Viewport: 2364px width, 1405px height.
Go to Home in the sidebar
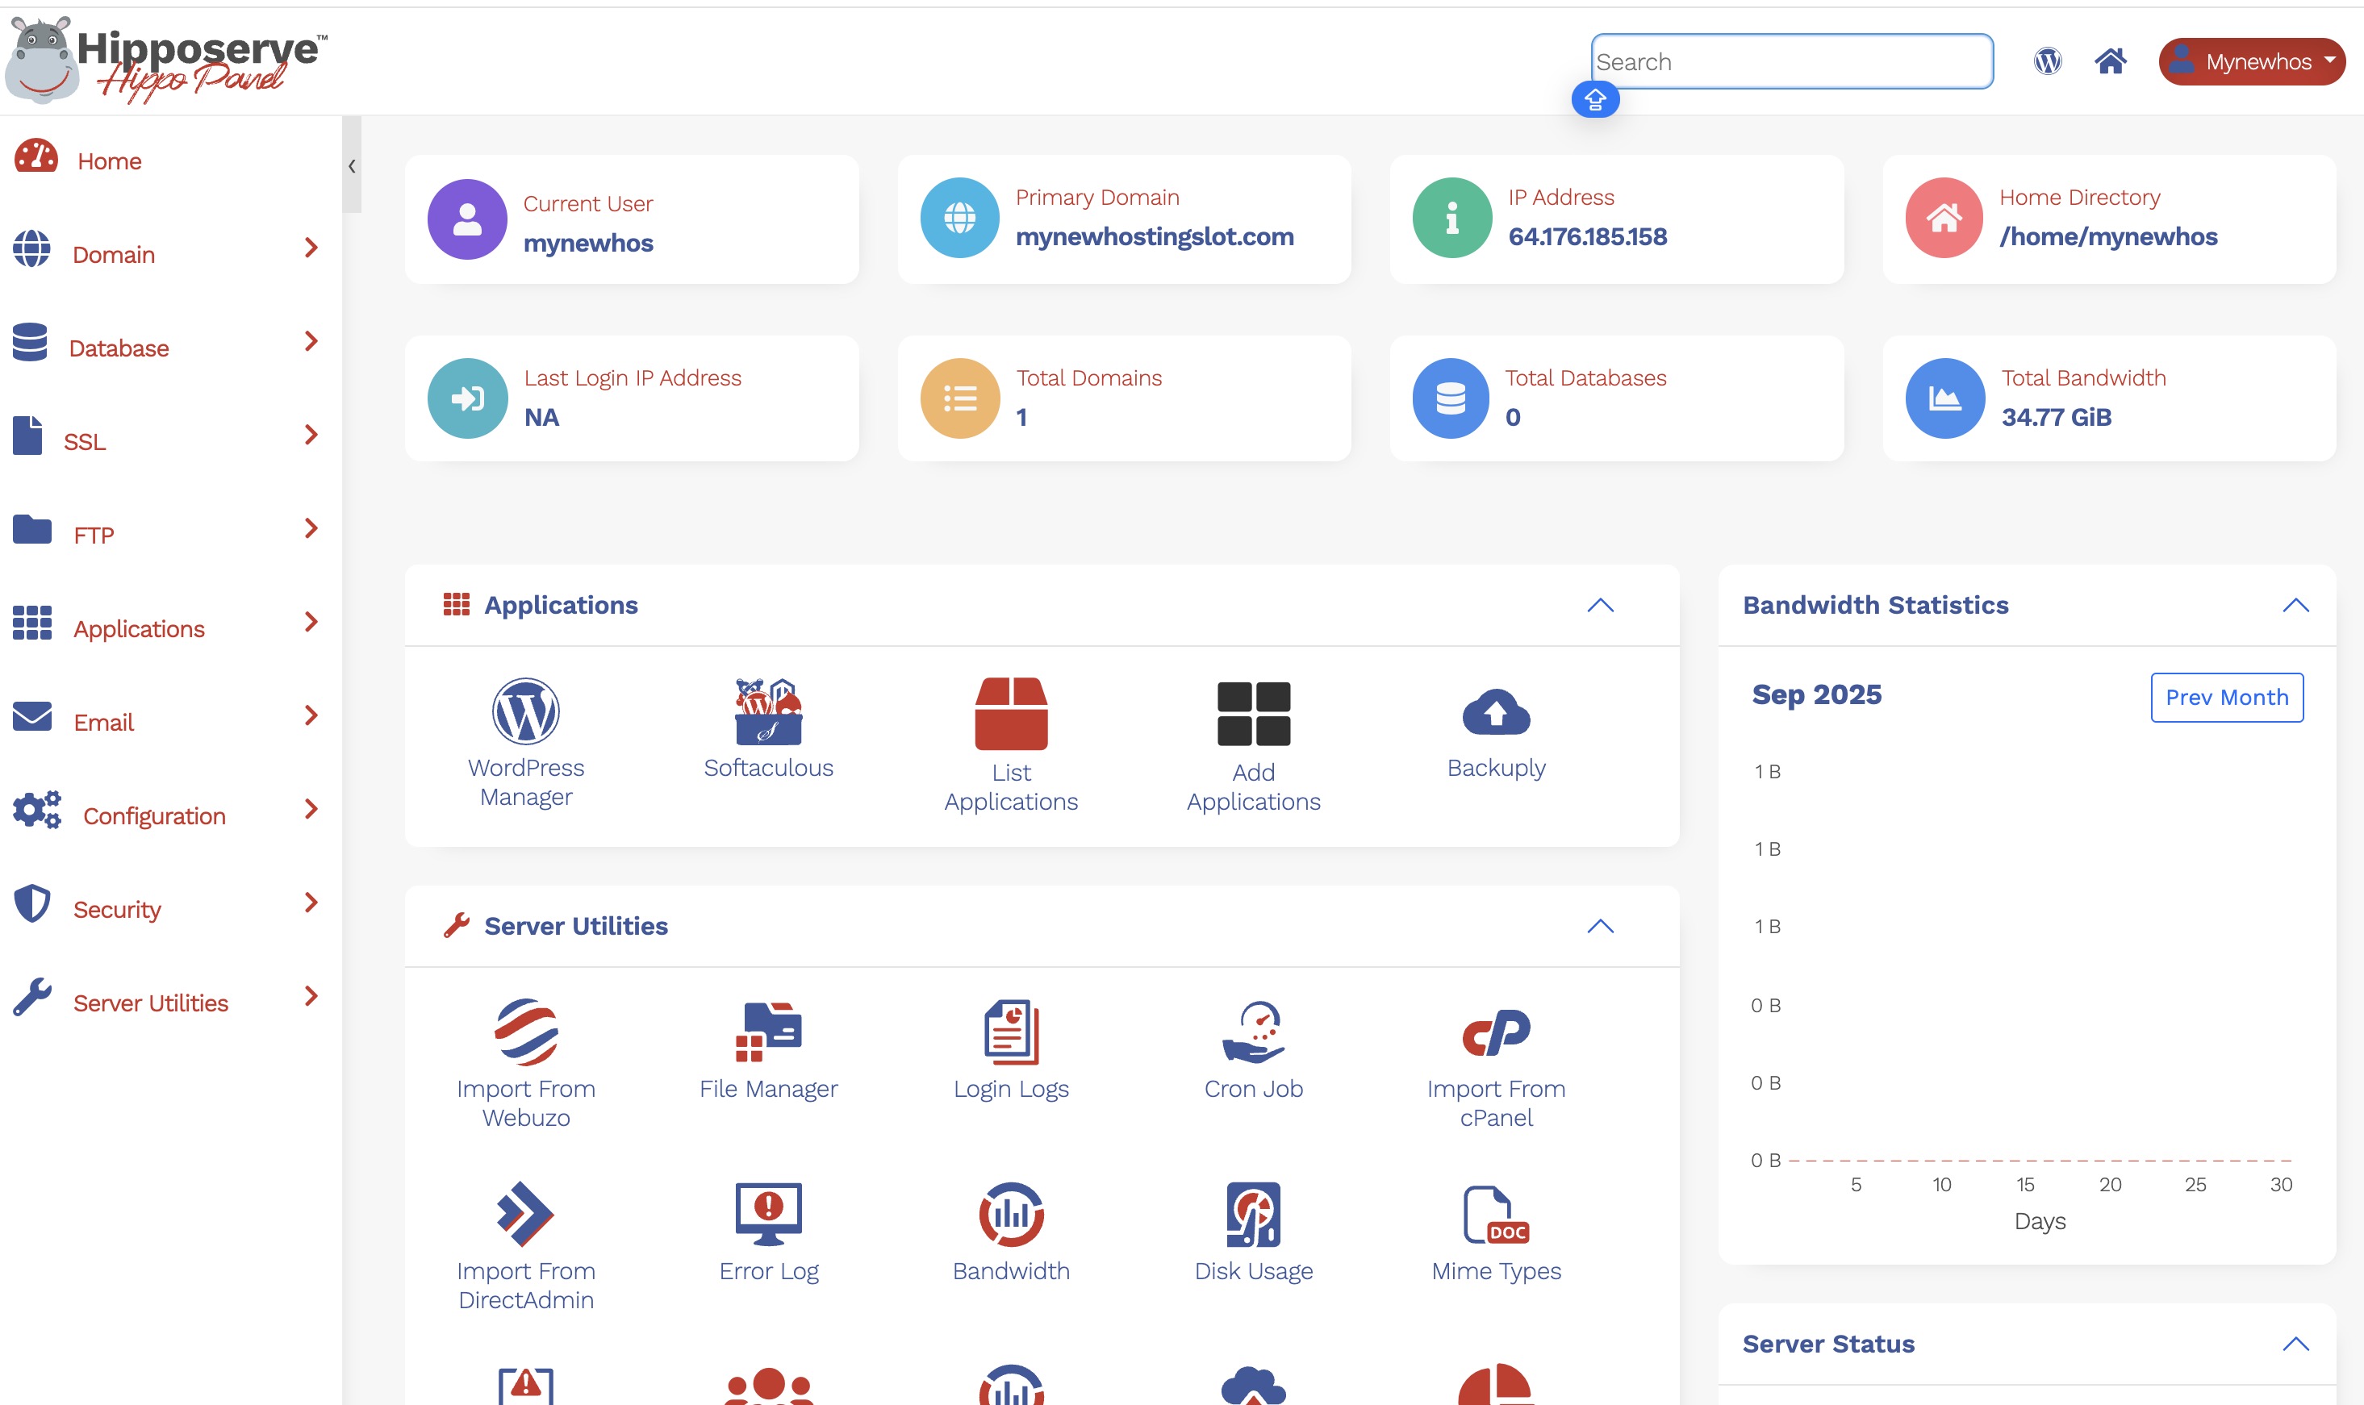pos(109,161)
